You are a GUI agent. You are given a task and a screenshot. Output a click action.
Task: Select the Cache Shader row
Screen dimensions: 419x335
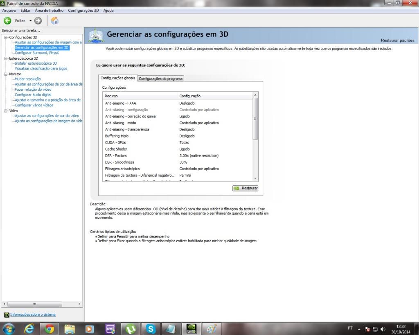178,149
